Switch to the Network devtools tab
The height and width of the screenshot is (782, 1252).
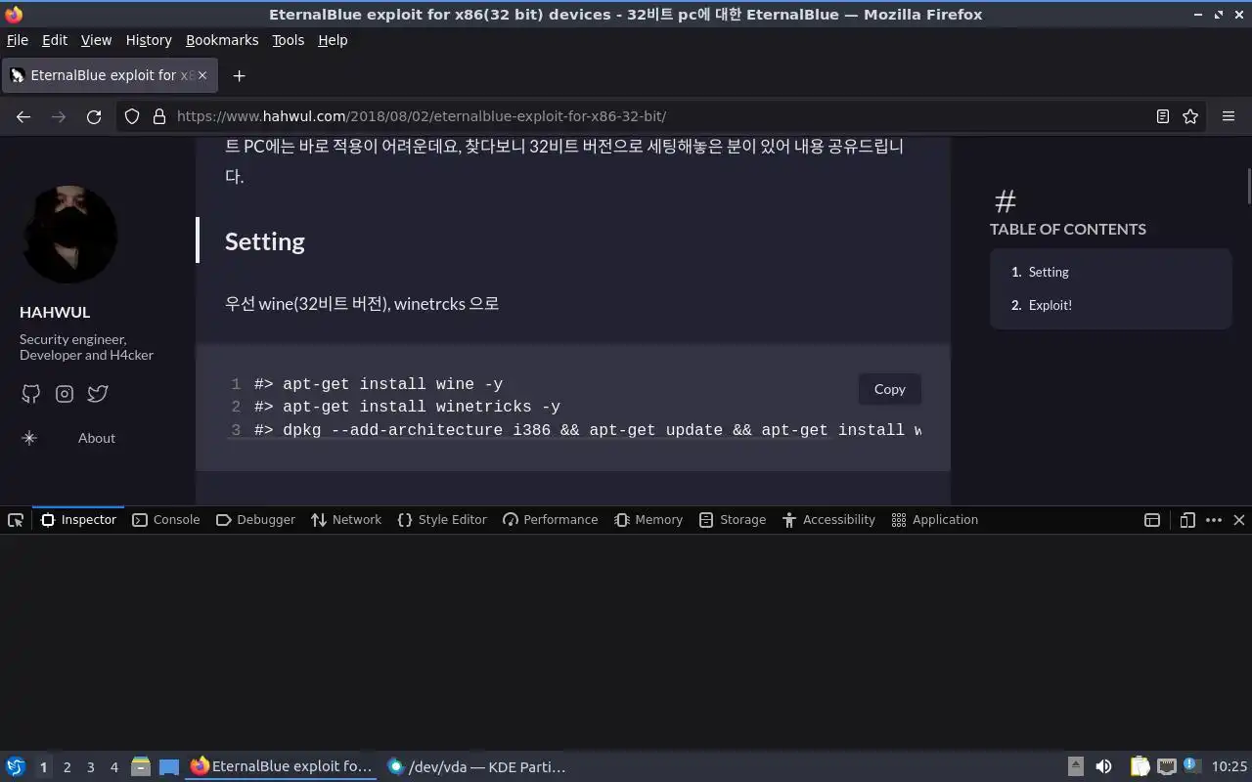click(x=346, y=520)
